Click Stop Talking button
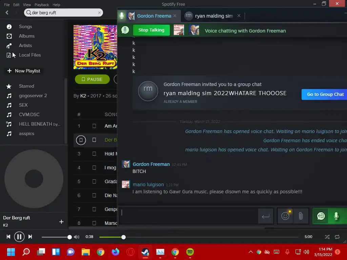 [x=151, y=30]
